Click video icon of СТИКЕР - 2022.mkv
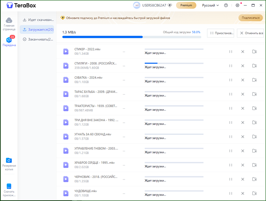Image resolution: width=266 pixels, height=201 pixels. (66, 52)
